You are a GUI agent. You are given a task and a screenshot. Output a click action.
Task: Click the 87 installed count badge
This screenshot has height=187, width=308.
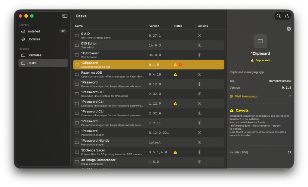tap(63, 31)
